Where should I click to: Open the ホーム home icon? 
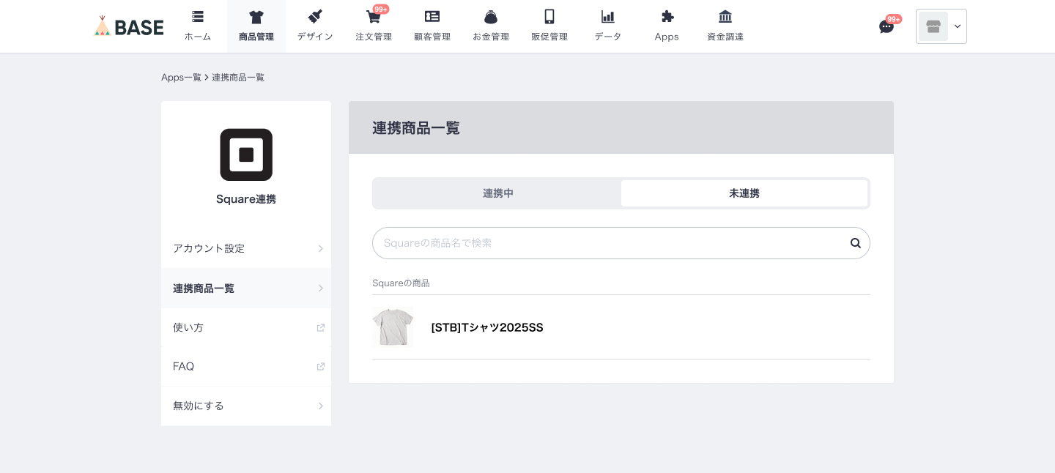(x=198, y=17)
